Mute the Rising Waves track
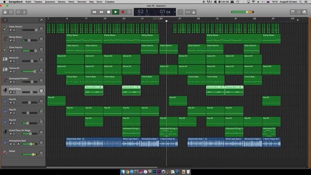This screenshot has height=175, width=311. point(11,40)
